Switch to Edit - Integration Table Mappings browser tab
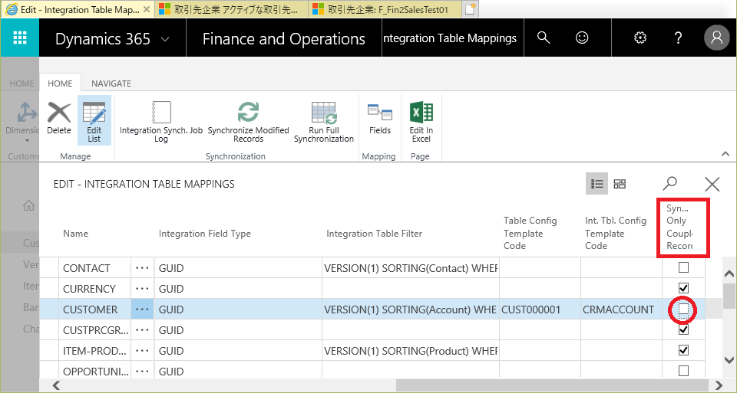 coord(78,9)
